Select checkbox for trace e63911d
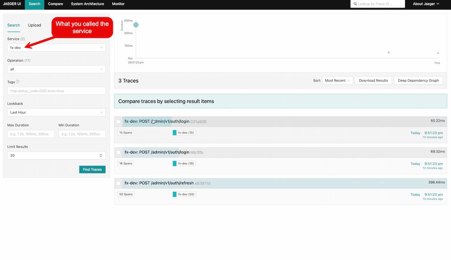The width and height of the screenshot is (451, 260). 118,183
